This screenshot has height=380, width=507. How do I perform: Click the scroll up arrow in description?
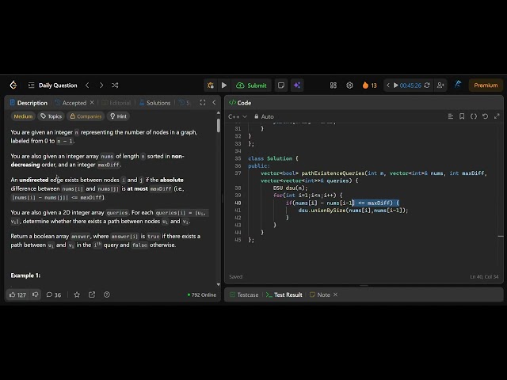(x=219, y=112)
